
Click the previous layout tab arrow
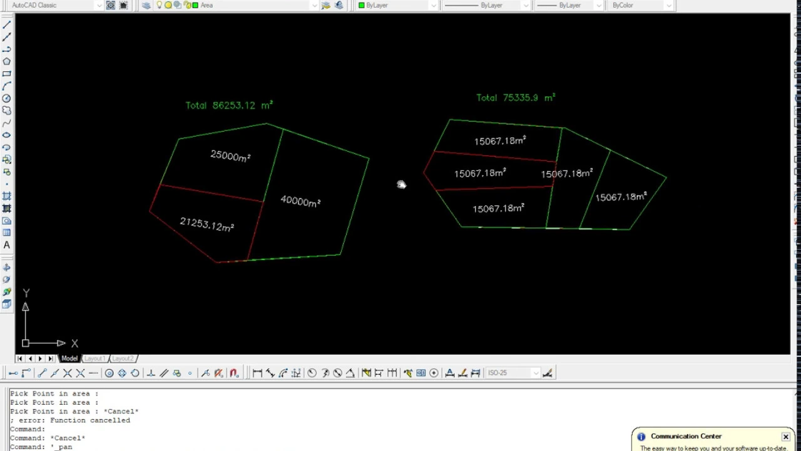point(30,358)
